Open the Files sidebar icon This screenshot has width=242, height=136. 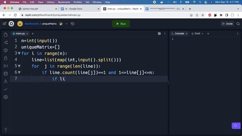pos(6,35)
